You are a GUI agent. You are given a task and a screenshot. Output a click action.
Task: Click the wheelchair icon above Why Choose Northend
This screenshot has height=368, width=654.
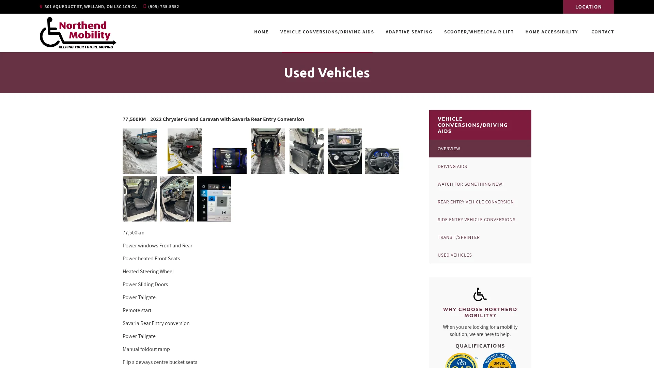(x=480, y=294)
